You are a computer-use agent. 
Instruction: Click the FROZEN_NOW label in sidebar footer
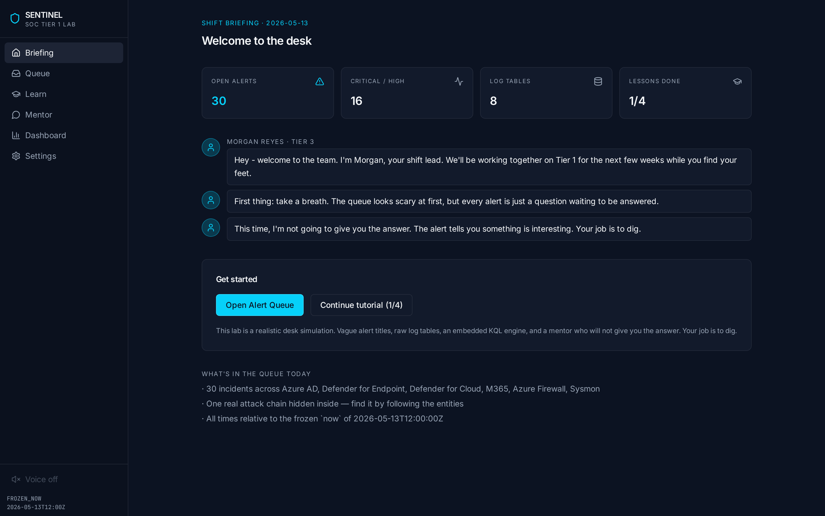click(24, 499)
